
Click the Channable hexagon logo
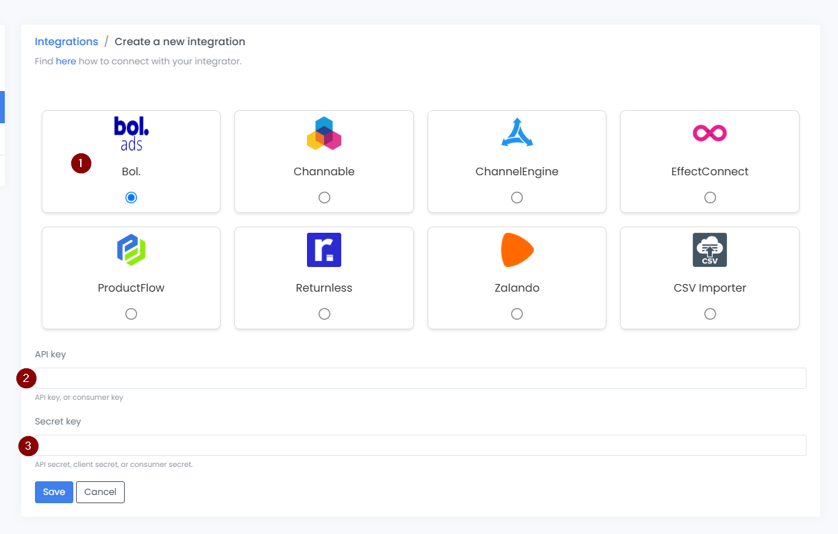(324, 133)
